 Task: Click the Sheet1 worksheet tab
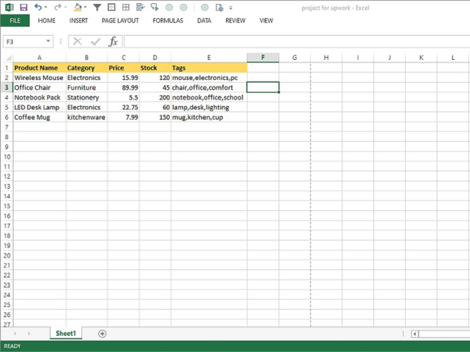click(x=66, y=333)
